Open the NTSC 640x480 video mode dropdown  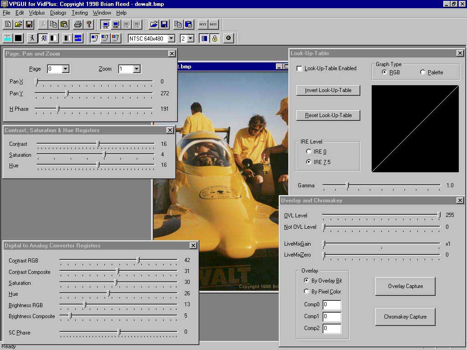click(x=171, y=39)
